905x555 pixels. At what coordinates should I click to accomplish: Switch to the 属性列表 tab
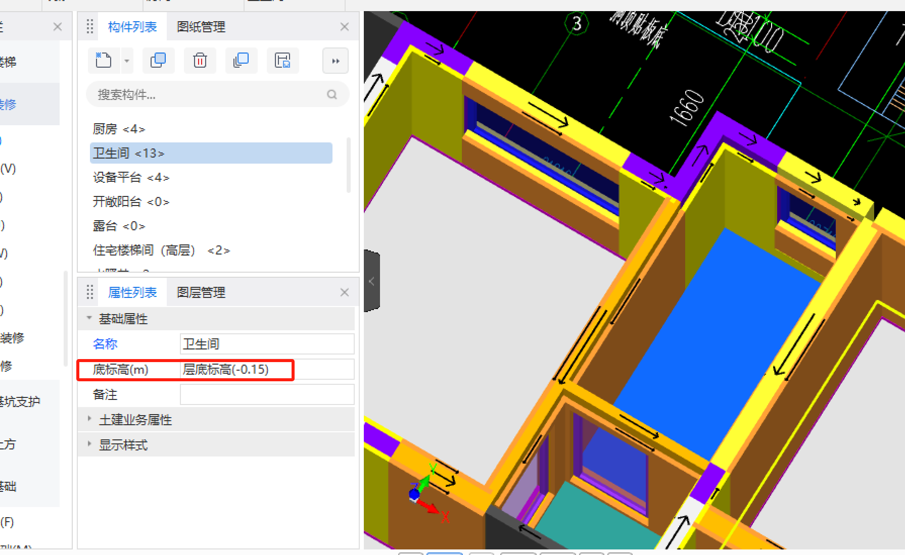(132, 292)
